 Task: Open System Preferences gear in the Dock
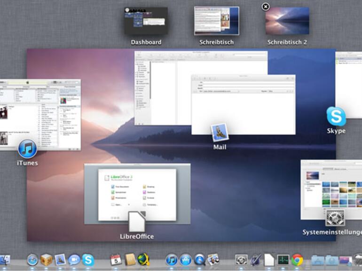coord(241,260)
